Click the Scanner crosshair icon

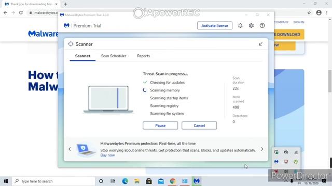(71, 44)
